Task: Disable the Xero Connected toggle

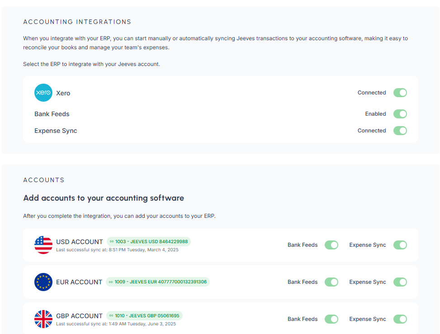Action: coord(400,93)
